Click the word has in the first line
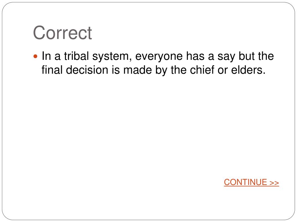Viewport: 297px width, 223px height. click(x=195, y=56)
